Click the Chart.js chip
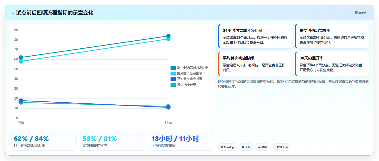The image size is (379, 161). click(x=228, y=147)
